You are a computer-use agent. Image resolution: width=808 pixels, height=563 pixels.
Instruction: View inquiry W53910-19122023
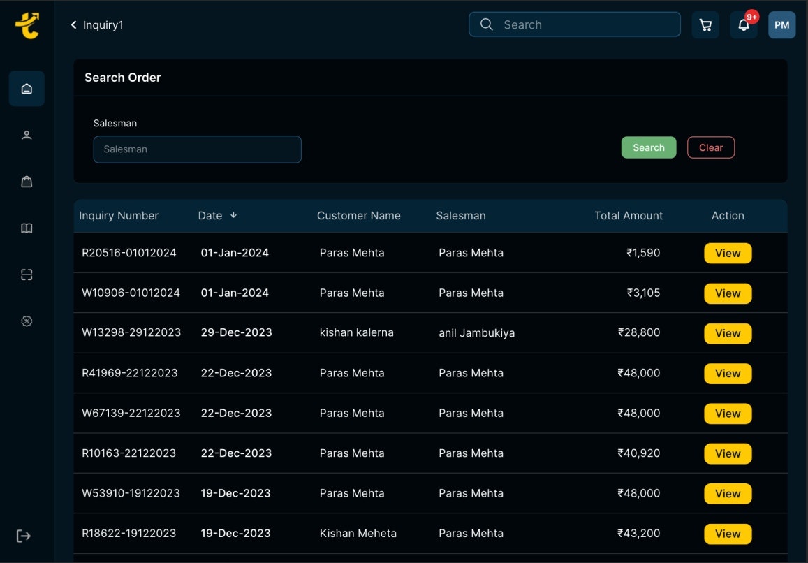pyautogui.click(x=728, y=493)
